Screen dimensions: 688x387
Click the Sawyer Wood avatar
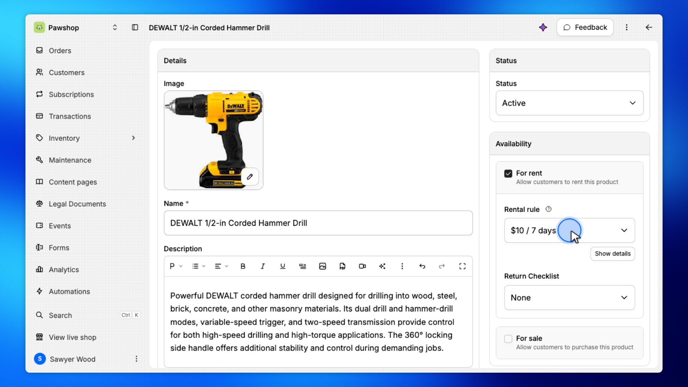[x=40, y=359]
